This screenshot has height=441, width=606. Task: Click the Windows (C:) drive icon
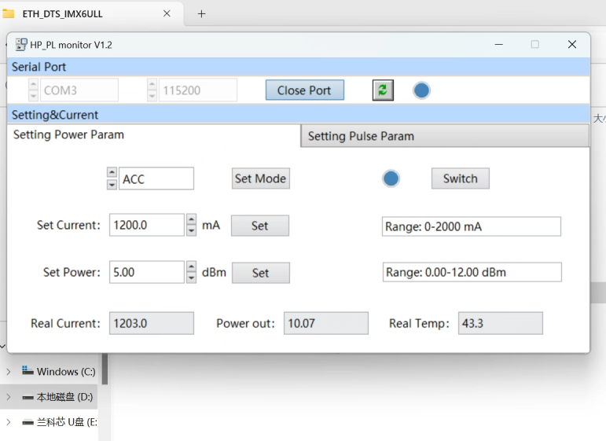point(28,371)
